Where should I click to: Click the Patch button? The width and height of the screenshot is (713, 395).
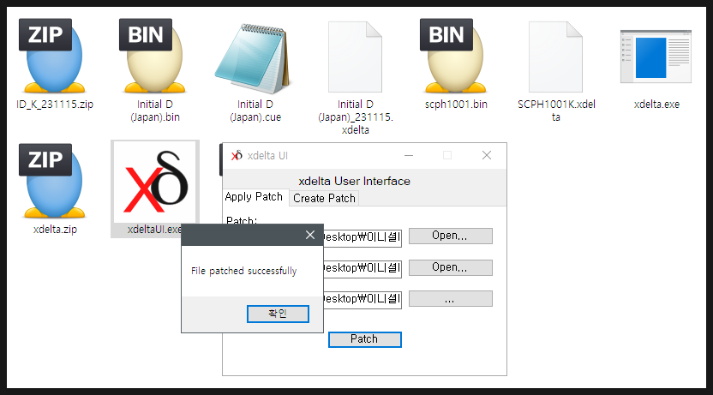point(365,339)
